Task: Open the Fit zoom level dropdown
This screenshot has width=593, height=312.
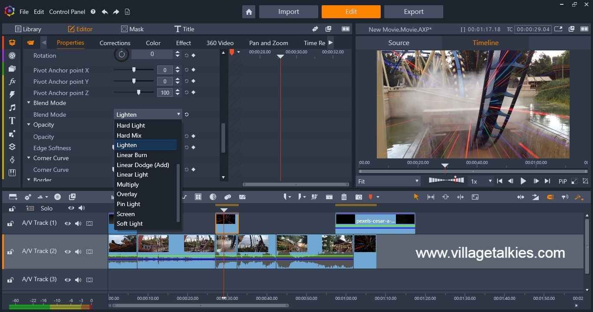Action: 389,181
